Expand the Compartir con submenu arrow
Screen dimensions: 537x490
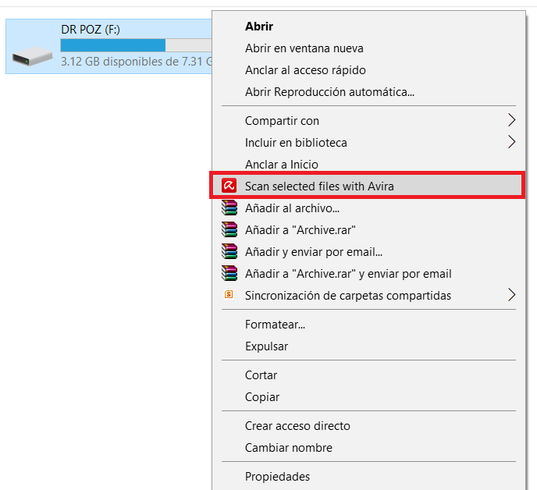pos(511,120)
